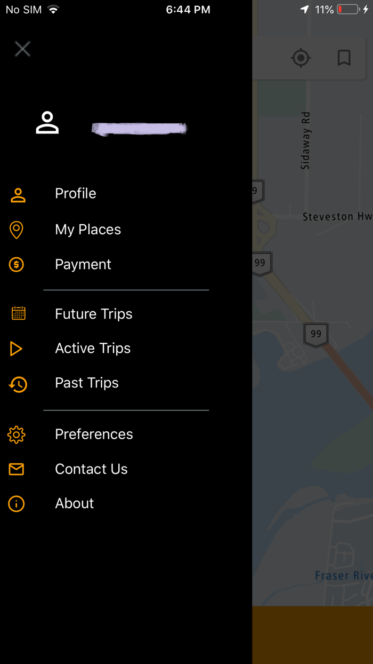View Future Trips
The height and width of the screenshot is (664, 373).
(93, 313)
